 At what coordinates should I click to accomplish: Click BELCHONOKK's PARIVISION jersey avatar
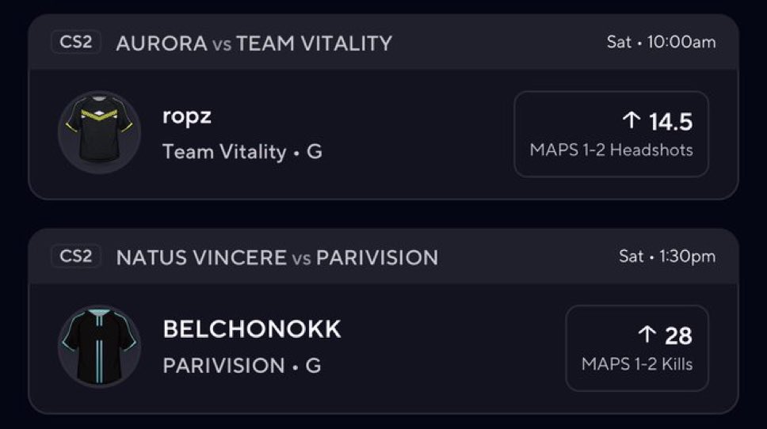point(100,347)
